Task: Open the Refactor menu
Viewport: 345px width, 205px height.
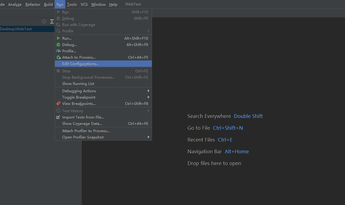Action: [x=33, y=5]
